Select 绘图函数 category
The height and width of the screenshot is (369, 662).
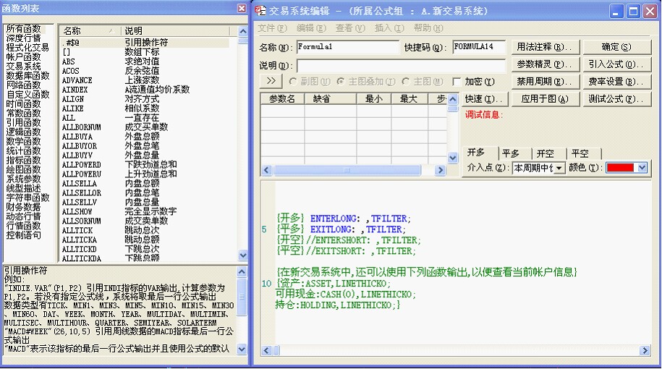pyautogui.click(x=24, y=169)
